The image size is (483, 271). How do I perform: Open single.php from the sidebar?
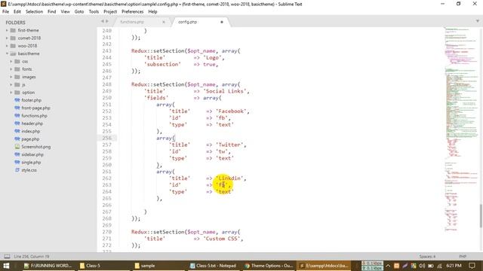coord(31,163)
